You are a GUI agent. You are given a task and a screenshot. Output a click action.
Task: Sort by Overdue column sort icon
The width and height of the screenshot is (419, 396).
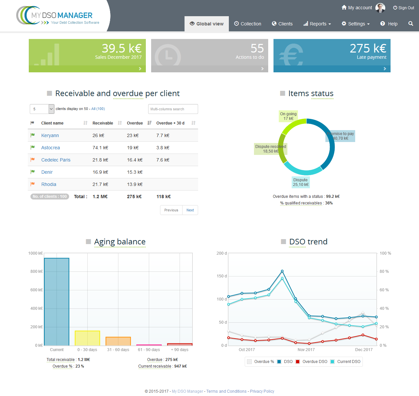click(149, 123)
